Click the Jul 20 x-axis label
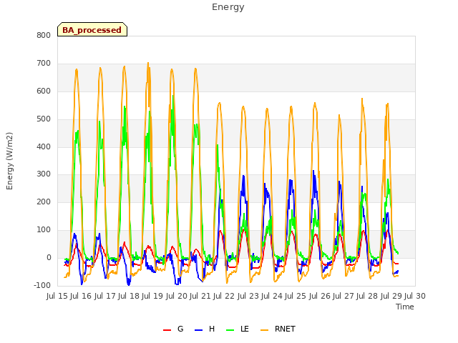 177,296
